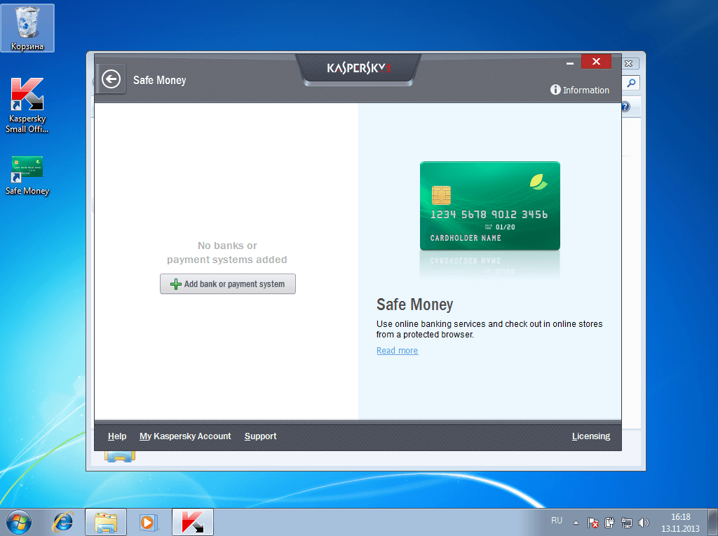Select the Safe Money desktop shortcut

tap(27, 176)
